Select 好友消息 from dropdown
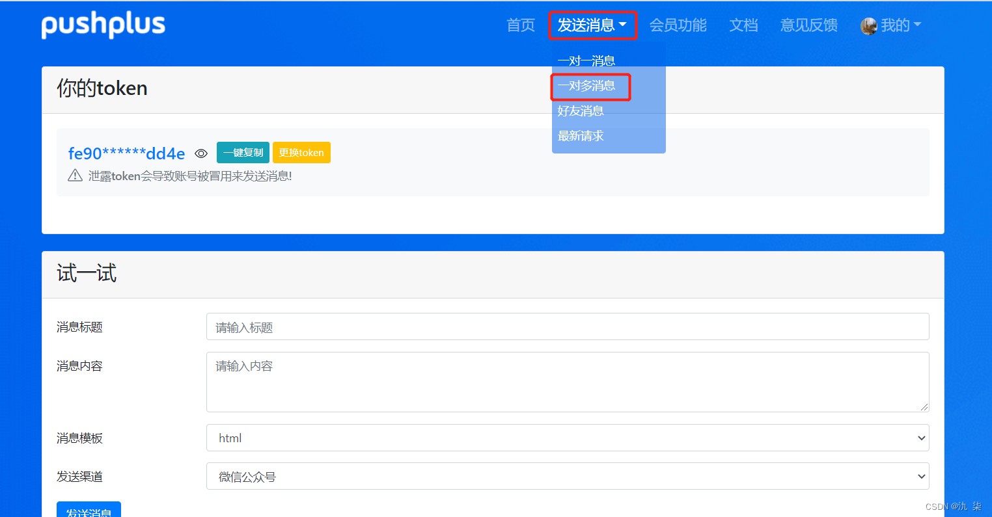Screen dimensions: 992x517 click(581, 111)
